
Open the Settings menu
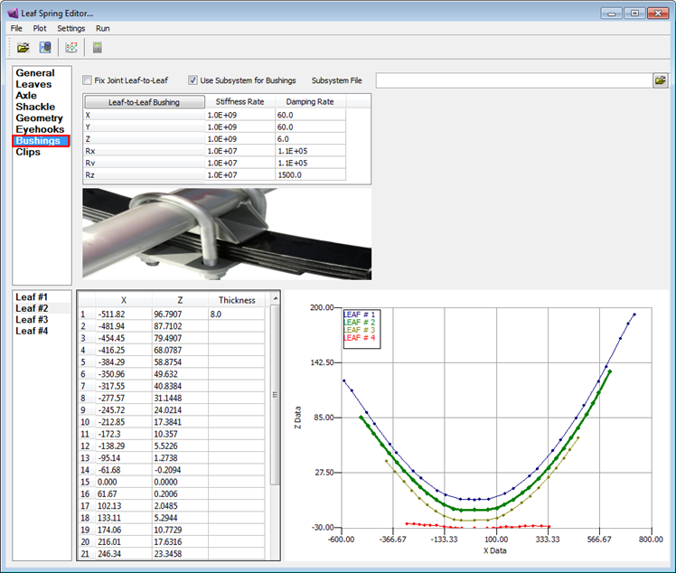(71, 28)
